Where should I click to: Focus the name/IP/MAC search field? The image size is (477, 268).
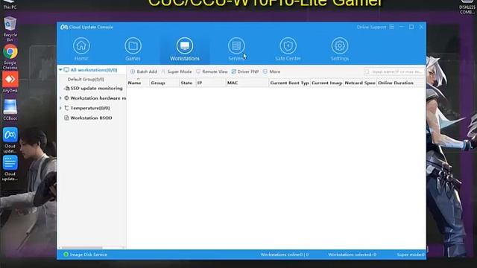pyautogui.click(x=394, y=71)
